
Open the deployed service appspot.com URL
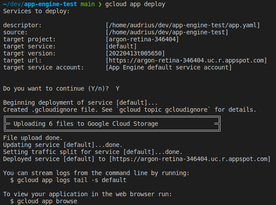pos(190,159)
